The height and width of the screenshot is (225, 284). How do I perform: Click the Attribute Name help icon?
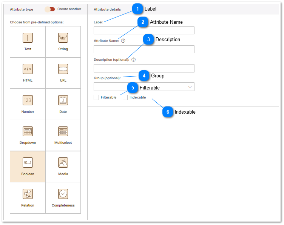tap(123, 41)
